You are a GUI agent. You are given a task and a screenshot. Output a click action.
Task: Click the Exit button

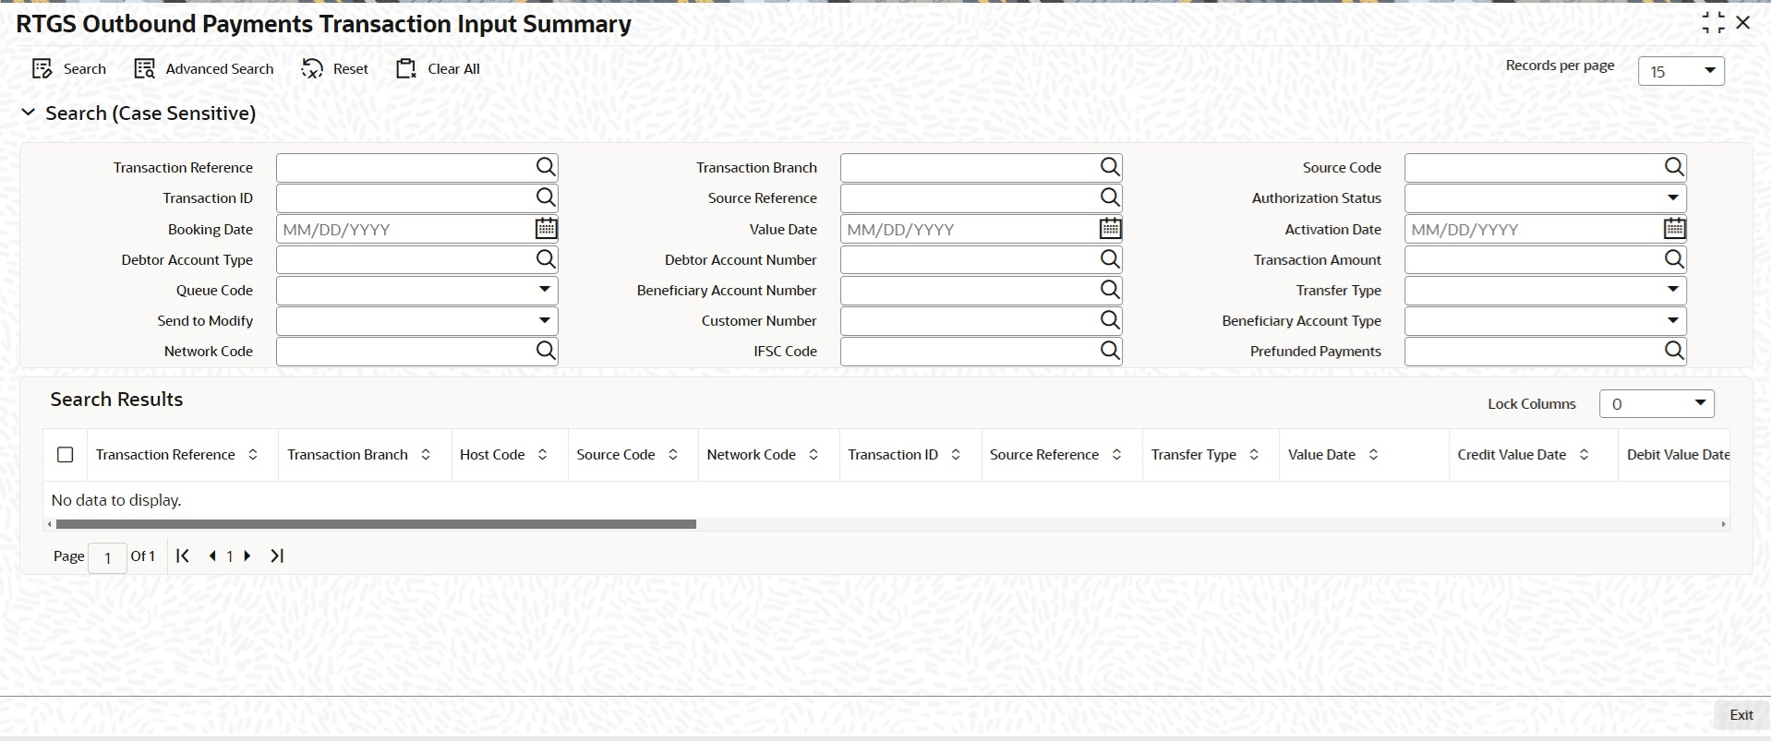1741,715
